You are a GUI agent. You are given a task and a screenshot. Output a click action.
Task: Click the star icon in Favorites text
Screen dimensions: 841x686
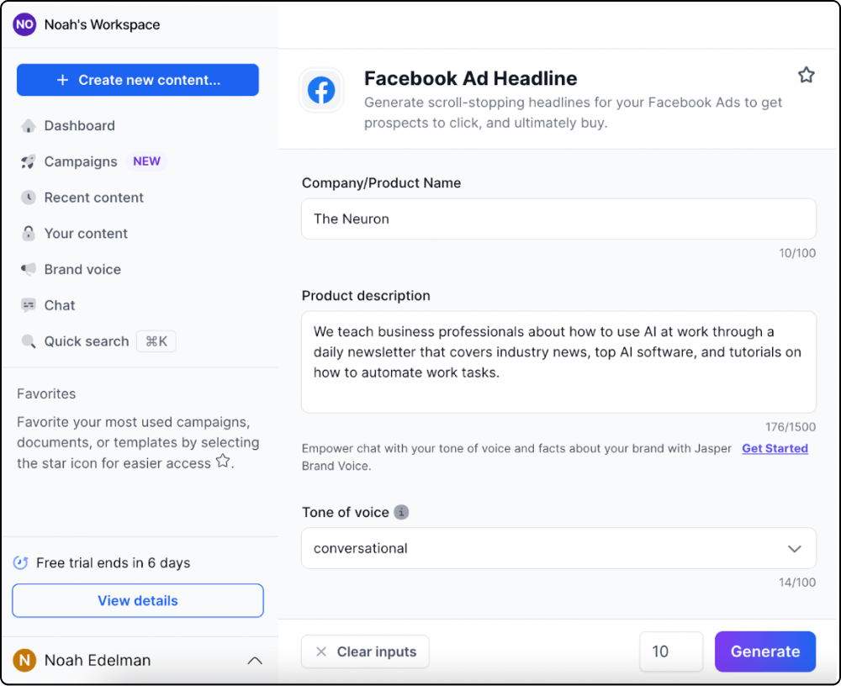pos(223,461)
